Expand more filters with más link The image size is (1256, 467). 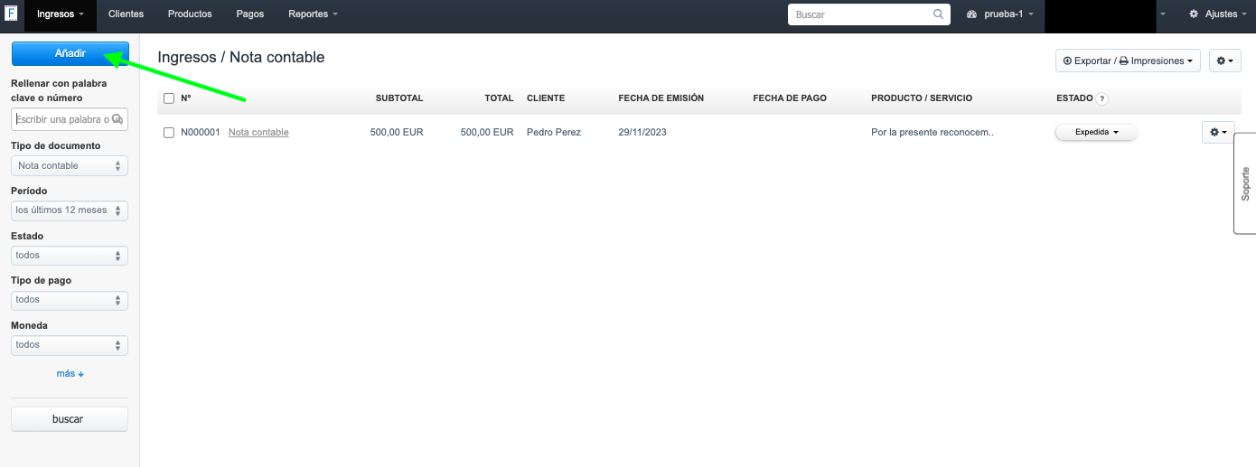[70, 373]
